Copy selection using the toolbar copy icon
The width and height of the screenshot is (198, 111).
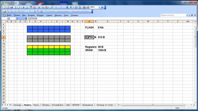43,7
